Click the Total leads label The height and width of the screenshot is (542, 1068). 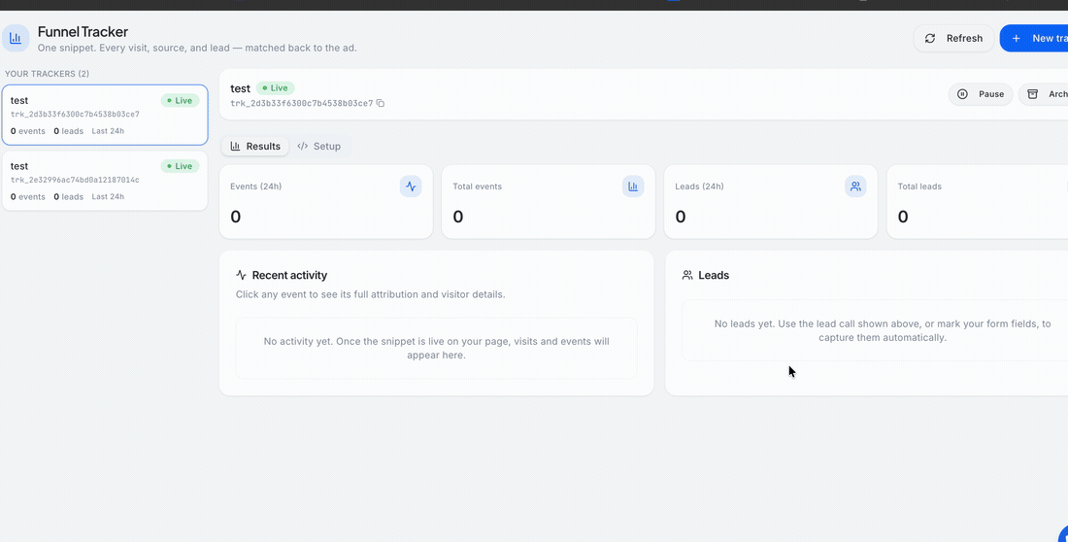pyautogui.click(x=919, y=186)
